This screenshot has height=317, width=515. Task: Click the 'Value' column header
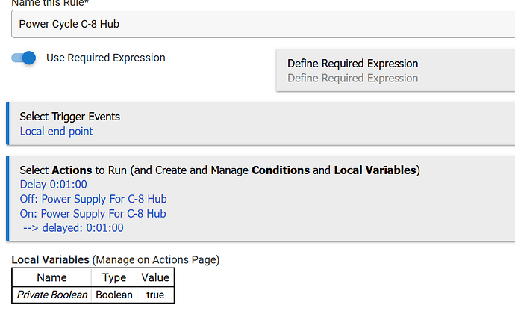click(155, 277)
